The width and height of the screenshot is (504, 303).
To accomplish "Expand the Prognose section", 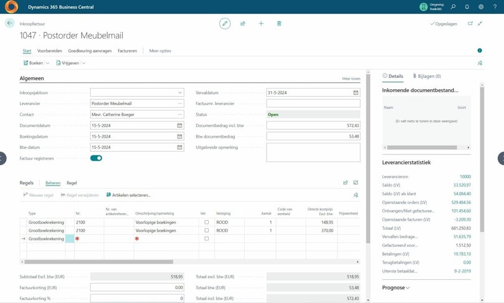I will point(396,287).
